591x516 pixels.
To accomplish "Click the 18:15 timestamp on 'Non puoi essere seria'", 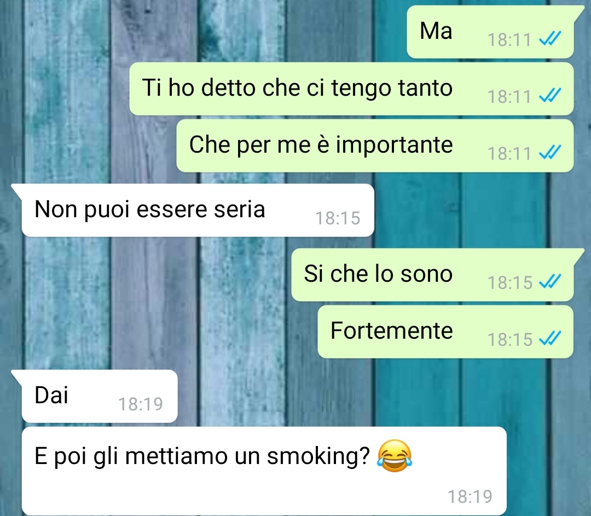I will pyautogui.click(x=338, y=218).
